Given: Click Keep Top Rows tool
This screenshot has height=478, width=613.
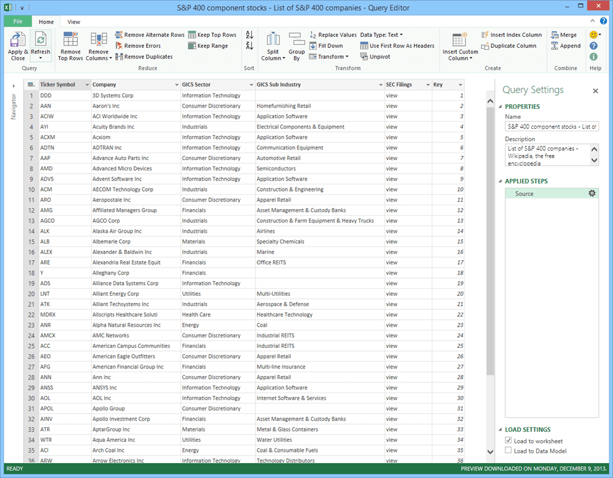Looking at the screenshot, I should (212, 35).
